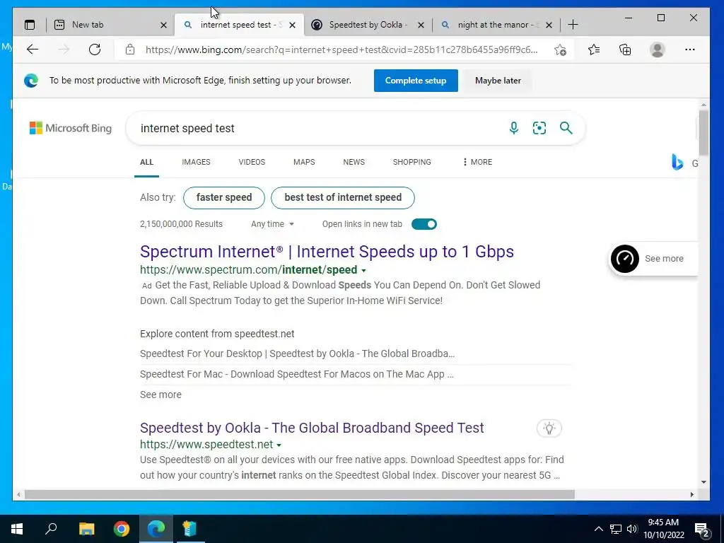Open Spectrum Internet ad result link
This screenshot has width=724, height=543.
(x=327, y=252)
